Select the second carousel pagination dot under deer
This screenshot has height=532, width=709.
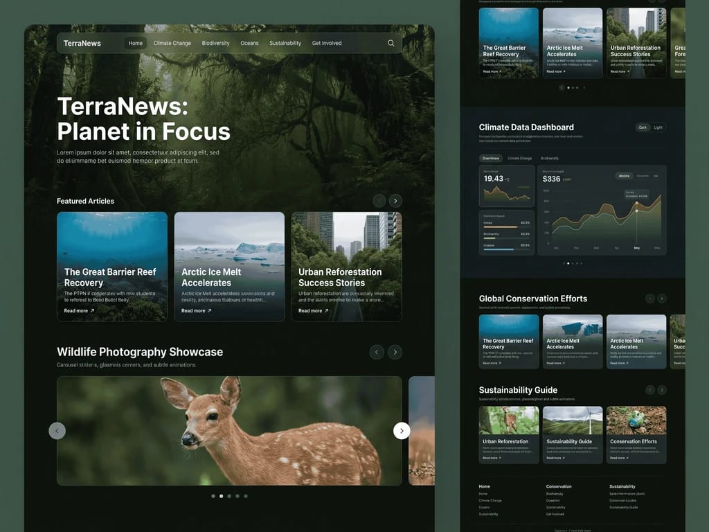click(x=221, y=496)
